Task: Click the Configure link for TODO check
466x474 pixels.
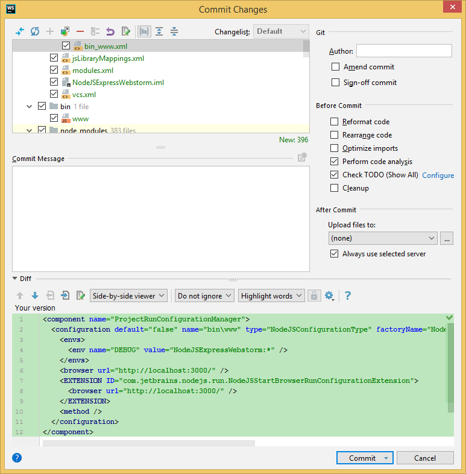Action: pyautogui.click(x=438, y=175)
